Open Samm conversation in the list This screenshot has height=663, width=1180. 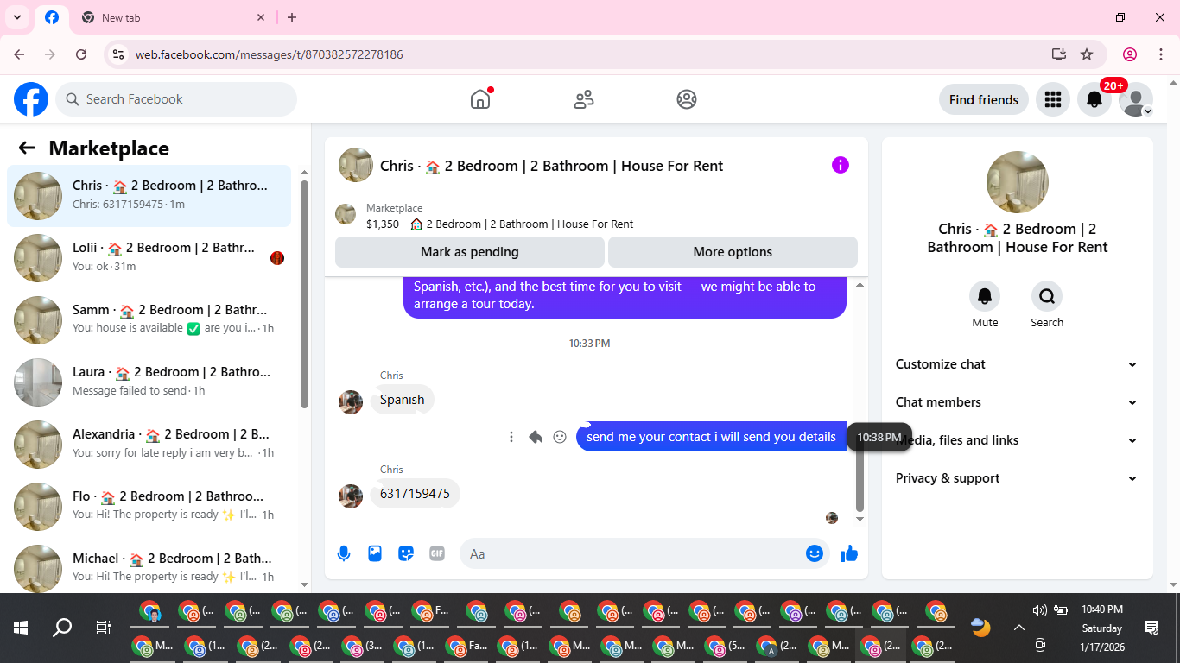tap(149, 319)
